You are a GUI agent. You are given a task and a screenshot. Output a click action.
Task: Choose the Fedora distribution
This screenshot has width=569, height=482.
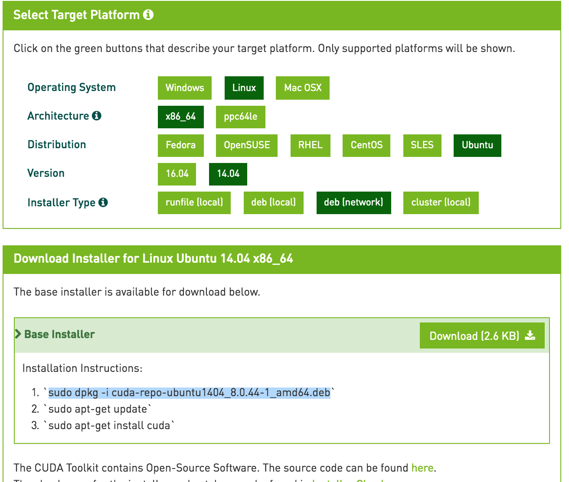click(x=181, y=145)
